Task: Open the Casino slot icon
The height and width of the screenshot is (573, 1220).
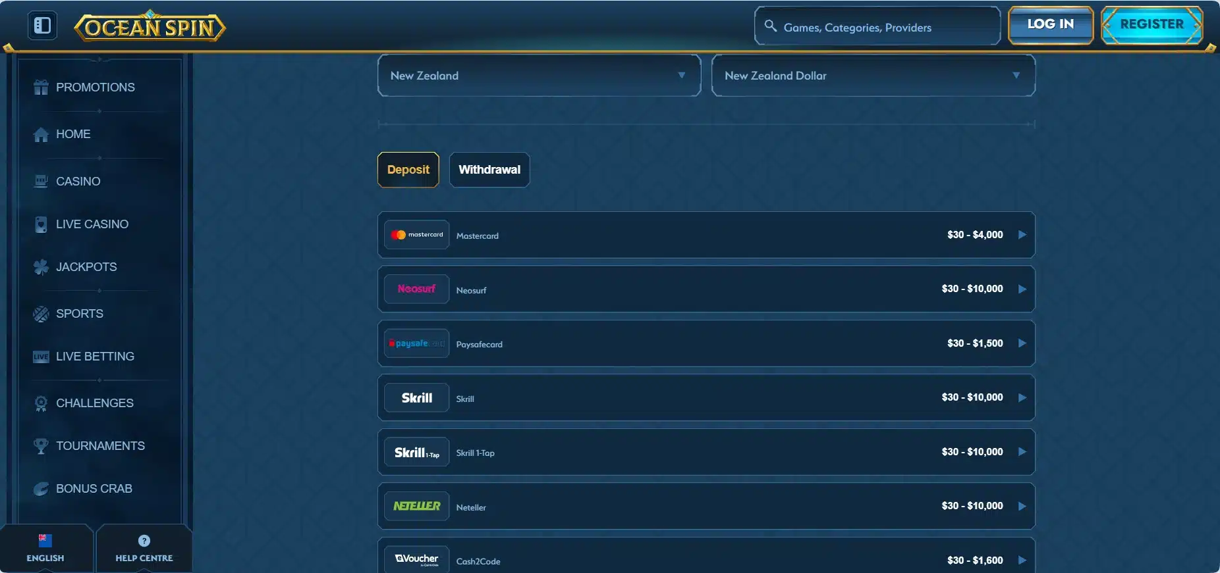Action: coord(41,182)
